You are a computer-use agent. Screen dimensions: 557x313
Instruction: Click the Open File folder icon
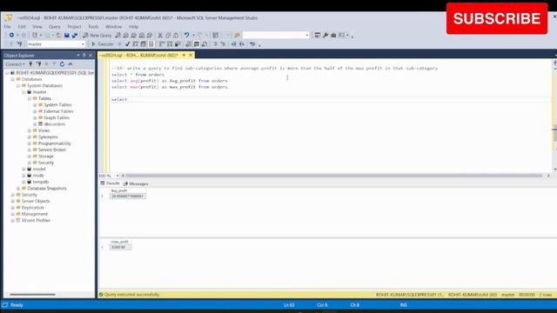pos(58,35)
